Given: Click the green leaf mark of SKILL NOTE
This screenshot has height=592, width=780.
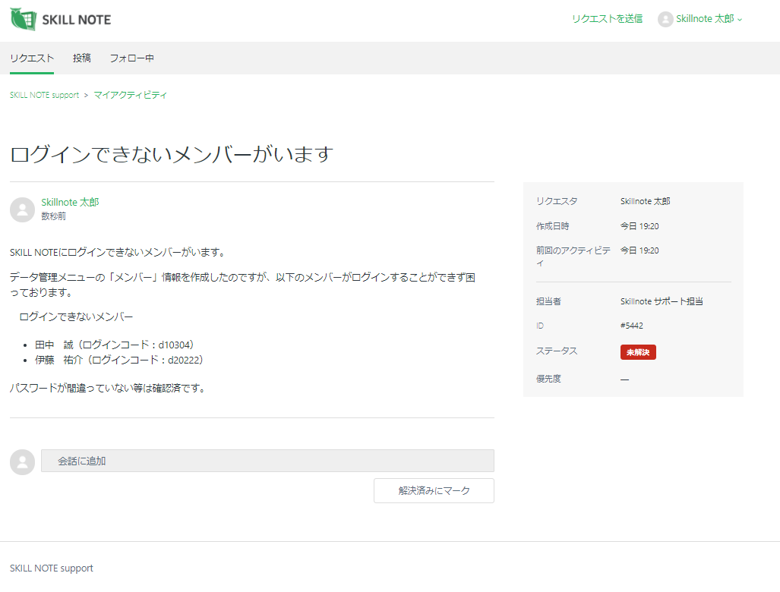Looking at the screenshot, I should pyautogui.click(x=21, y=20).
